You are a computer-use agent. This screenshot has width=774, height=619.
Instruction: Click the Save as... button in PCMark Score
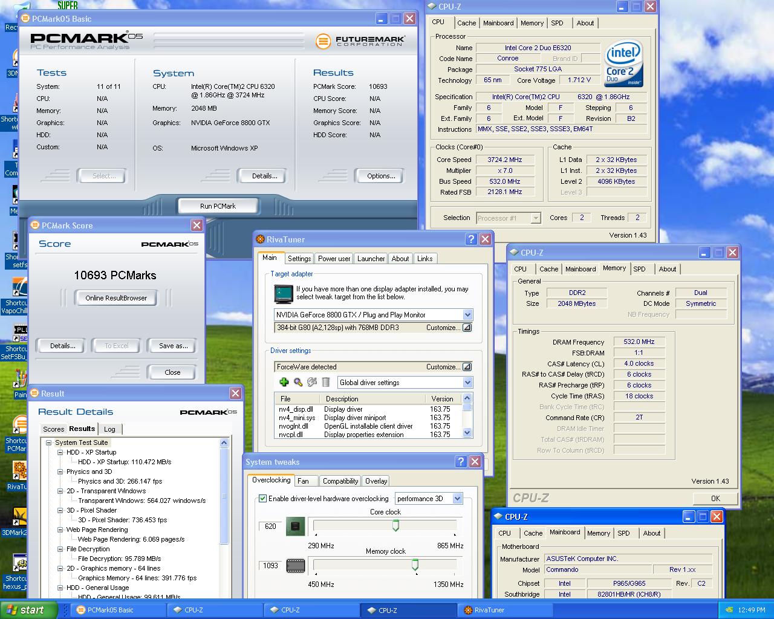point(173,346)
